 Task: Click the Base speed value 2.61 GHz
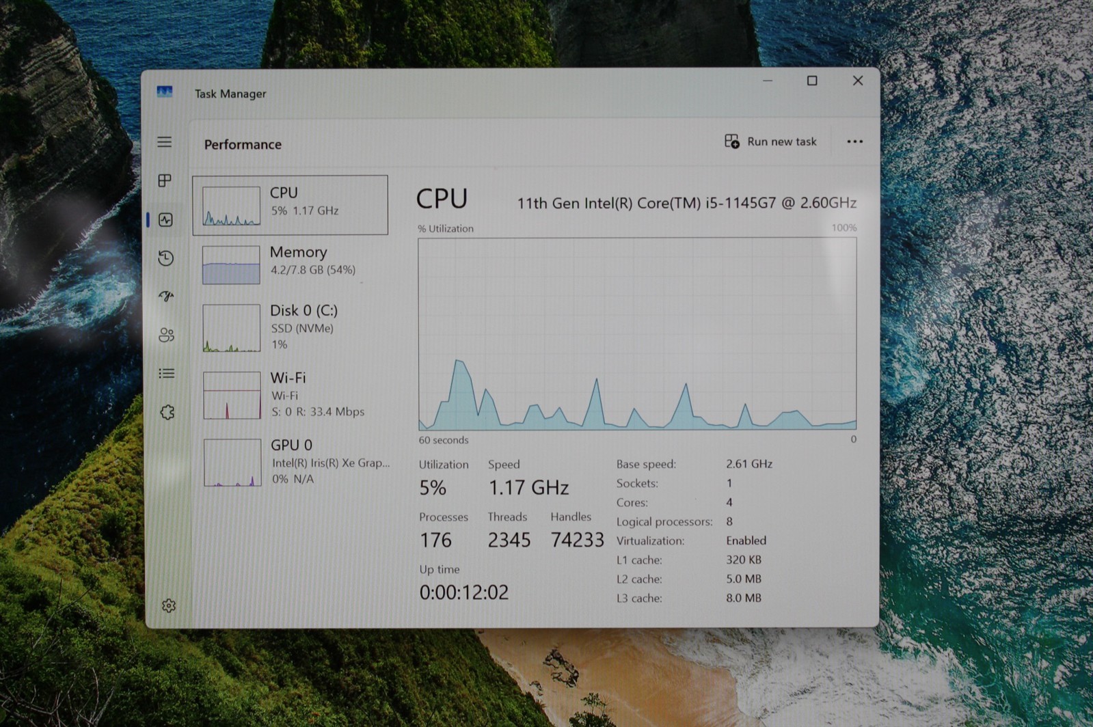point(749,463)
